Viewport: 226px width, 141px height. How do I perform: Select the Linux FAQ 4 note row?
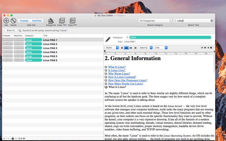[x=50, y=52]
